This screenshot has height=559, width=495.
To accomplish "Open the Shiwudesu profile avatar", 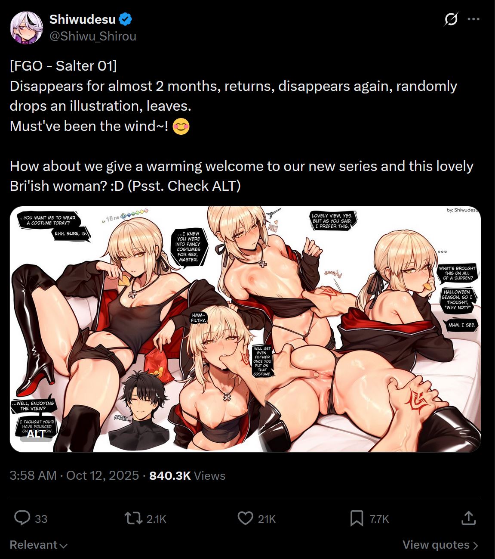I will 26,28.
